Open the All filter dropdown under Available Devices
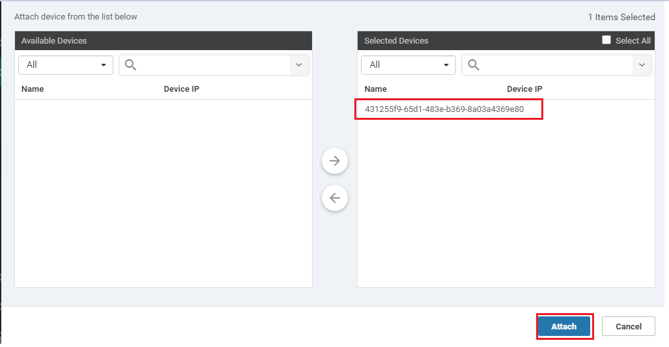 [x=66, y=65]
